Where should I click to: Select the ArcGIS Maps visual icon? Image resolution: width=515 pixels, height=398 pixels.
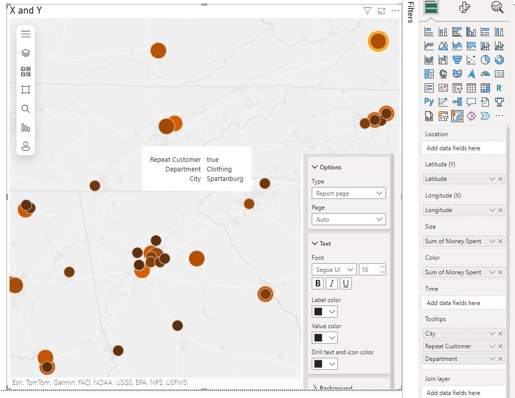tap(457, 116)
